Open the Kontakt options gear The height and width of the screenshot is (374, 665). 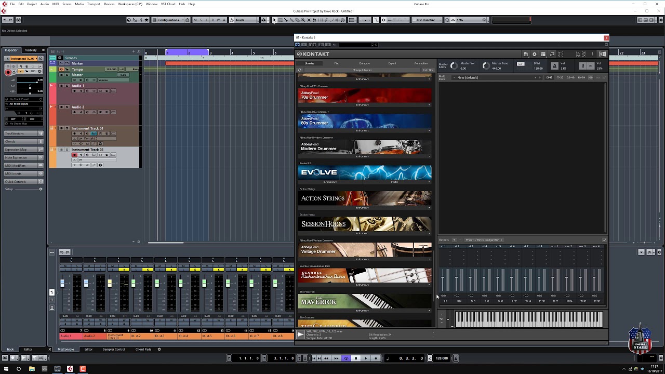(535, 54)
